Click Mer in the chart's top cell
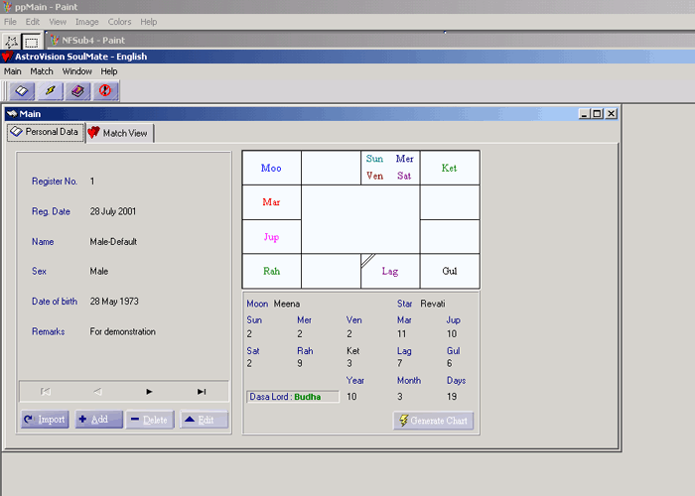This screenshot has height=496, width=695. [x=405, y=159]
